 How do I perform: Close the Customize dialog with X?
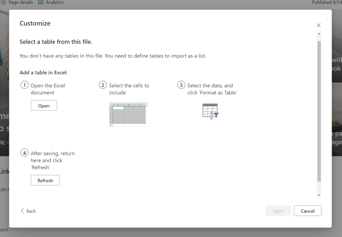pyautogui.click(x=319, y=25)
